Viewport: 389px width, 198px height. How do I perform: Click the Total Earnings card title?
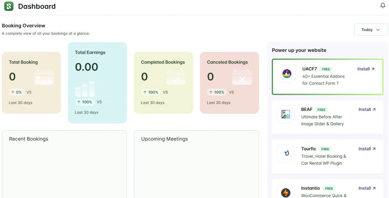(90, 52)
